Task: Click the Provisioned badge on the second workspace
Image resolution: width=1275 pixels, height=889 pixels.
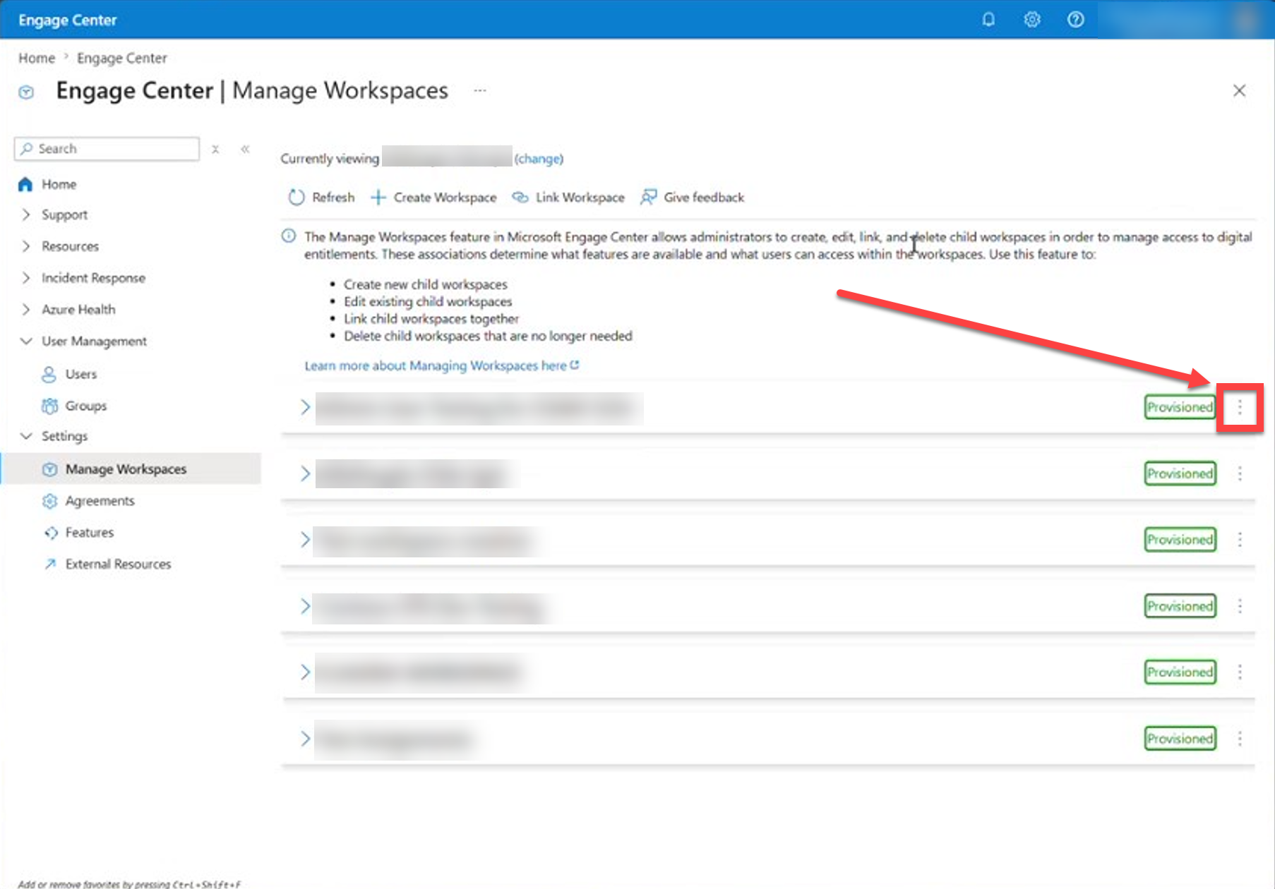Action: click(1180, 473)
